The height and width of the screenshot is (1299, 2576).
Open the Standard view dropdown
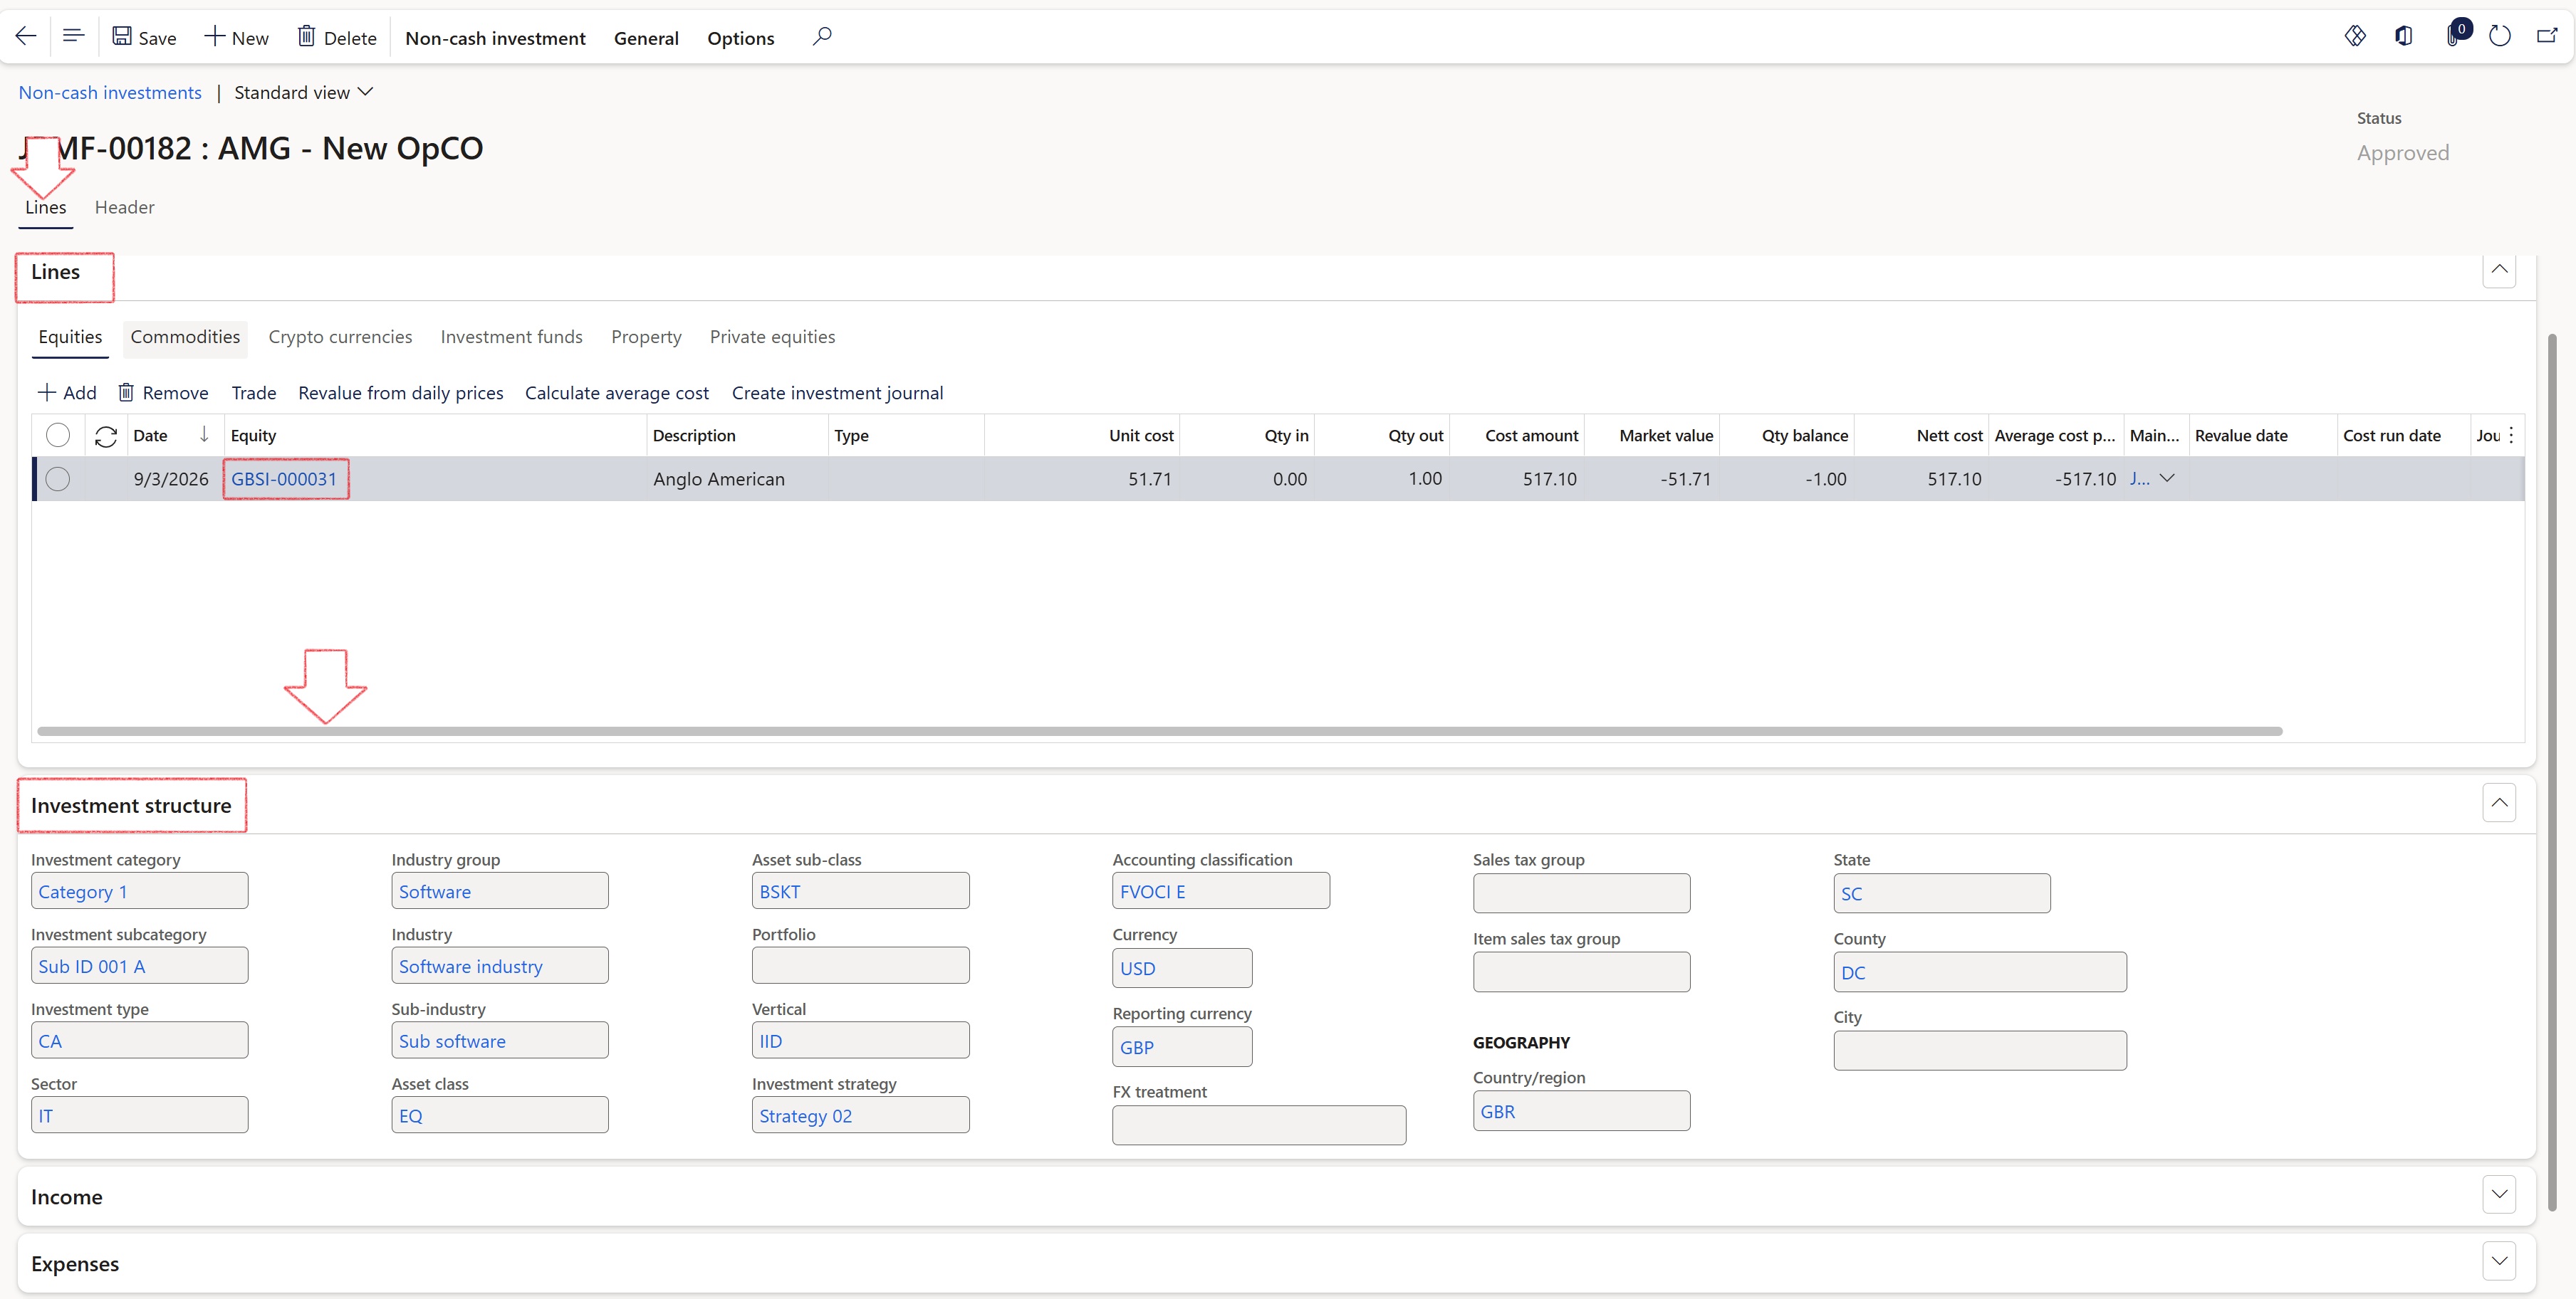pos(304,93)
